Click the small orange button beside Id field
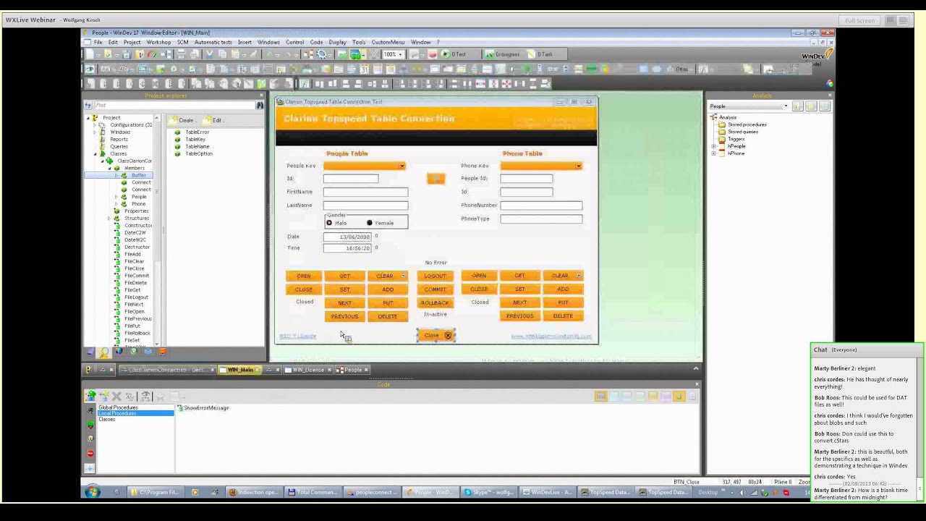The height and width of the screenshot is (521, 926). pos(436,179)
